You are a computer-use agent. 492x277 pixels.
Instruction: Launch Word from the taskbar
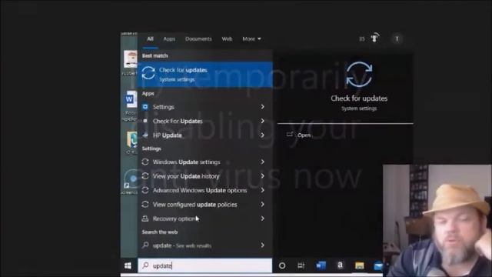[321, 265]
